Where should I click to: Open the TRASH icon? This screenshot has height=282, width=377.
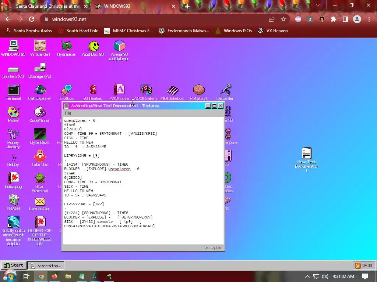point(14,202)
